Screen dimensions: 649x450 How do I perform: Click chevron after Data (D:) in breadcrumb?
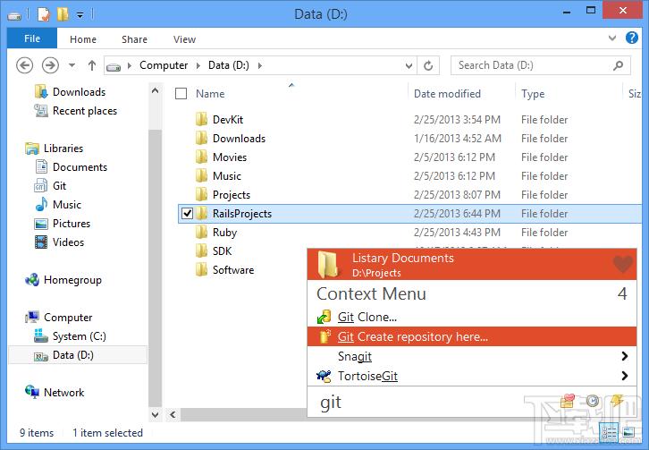tap(259, 65)
